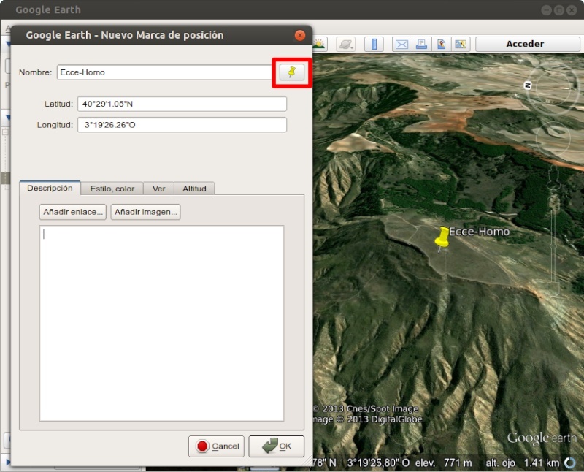
Task: Open the placemark icon chooser (yellow pushpin button)
Action: point(292,72)
